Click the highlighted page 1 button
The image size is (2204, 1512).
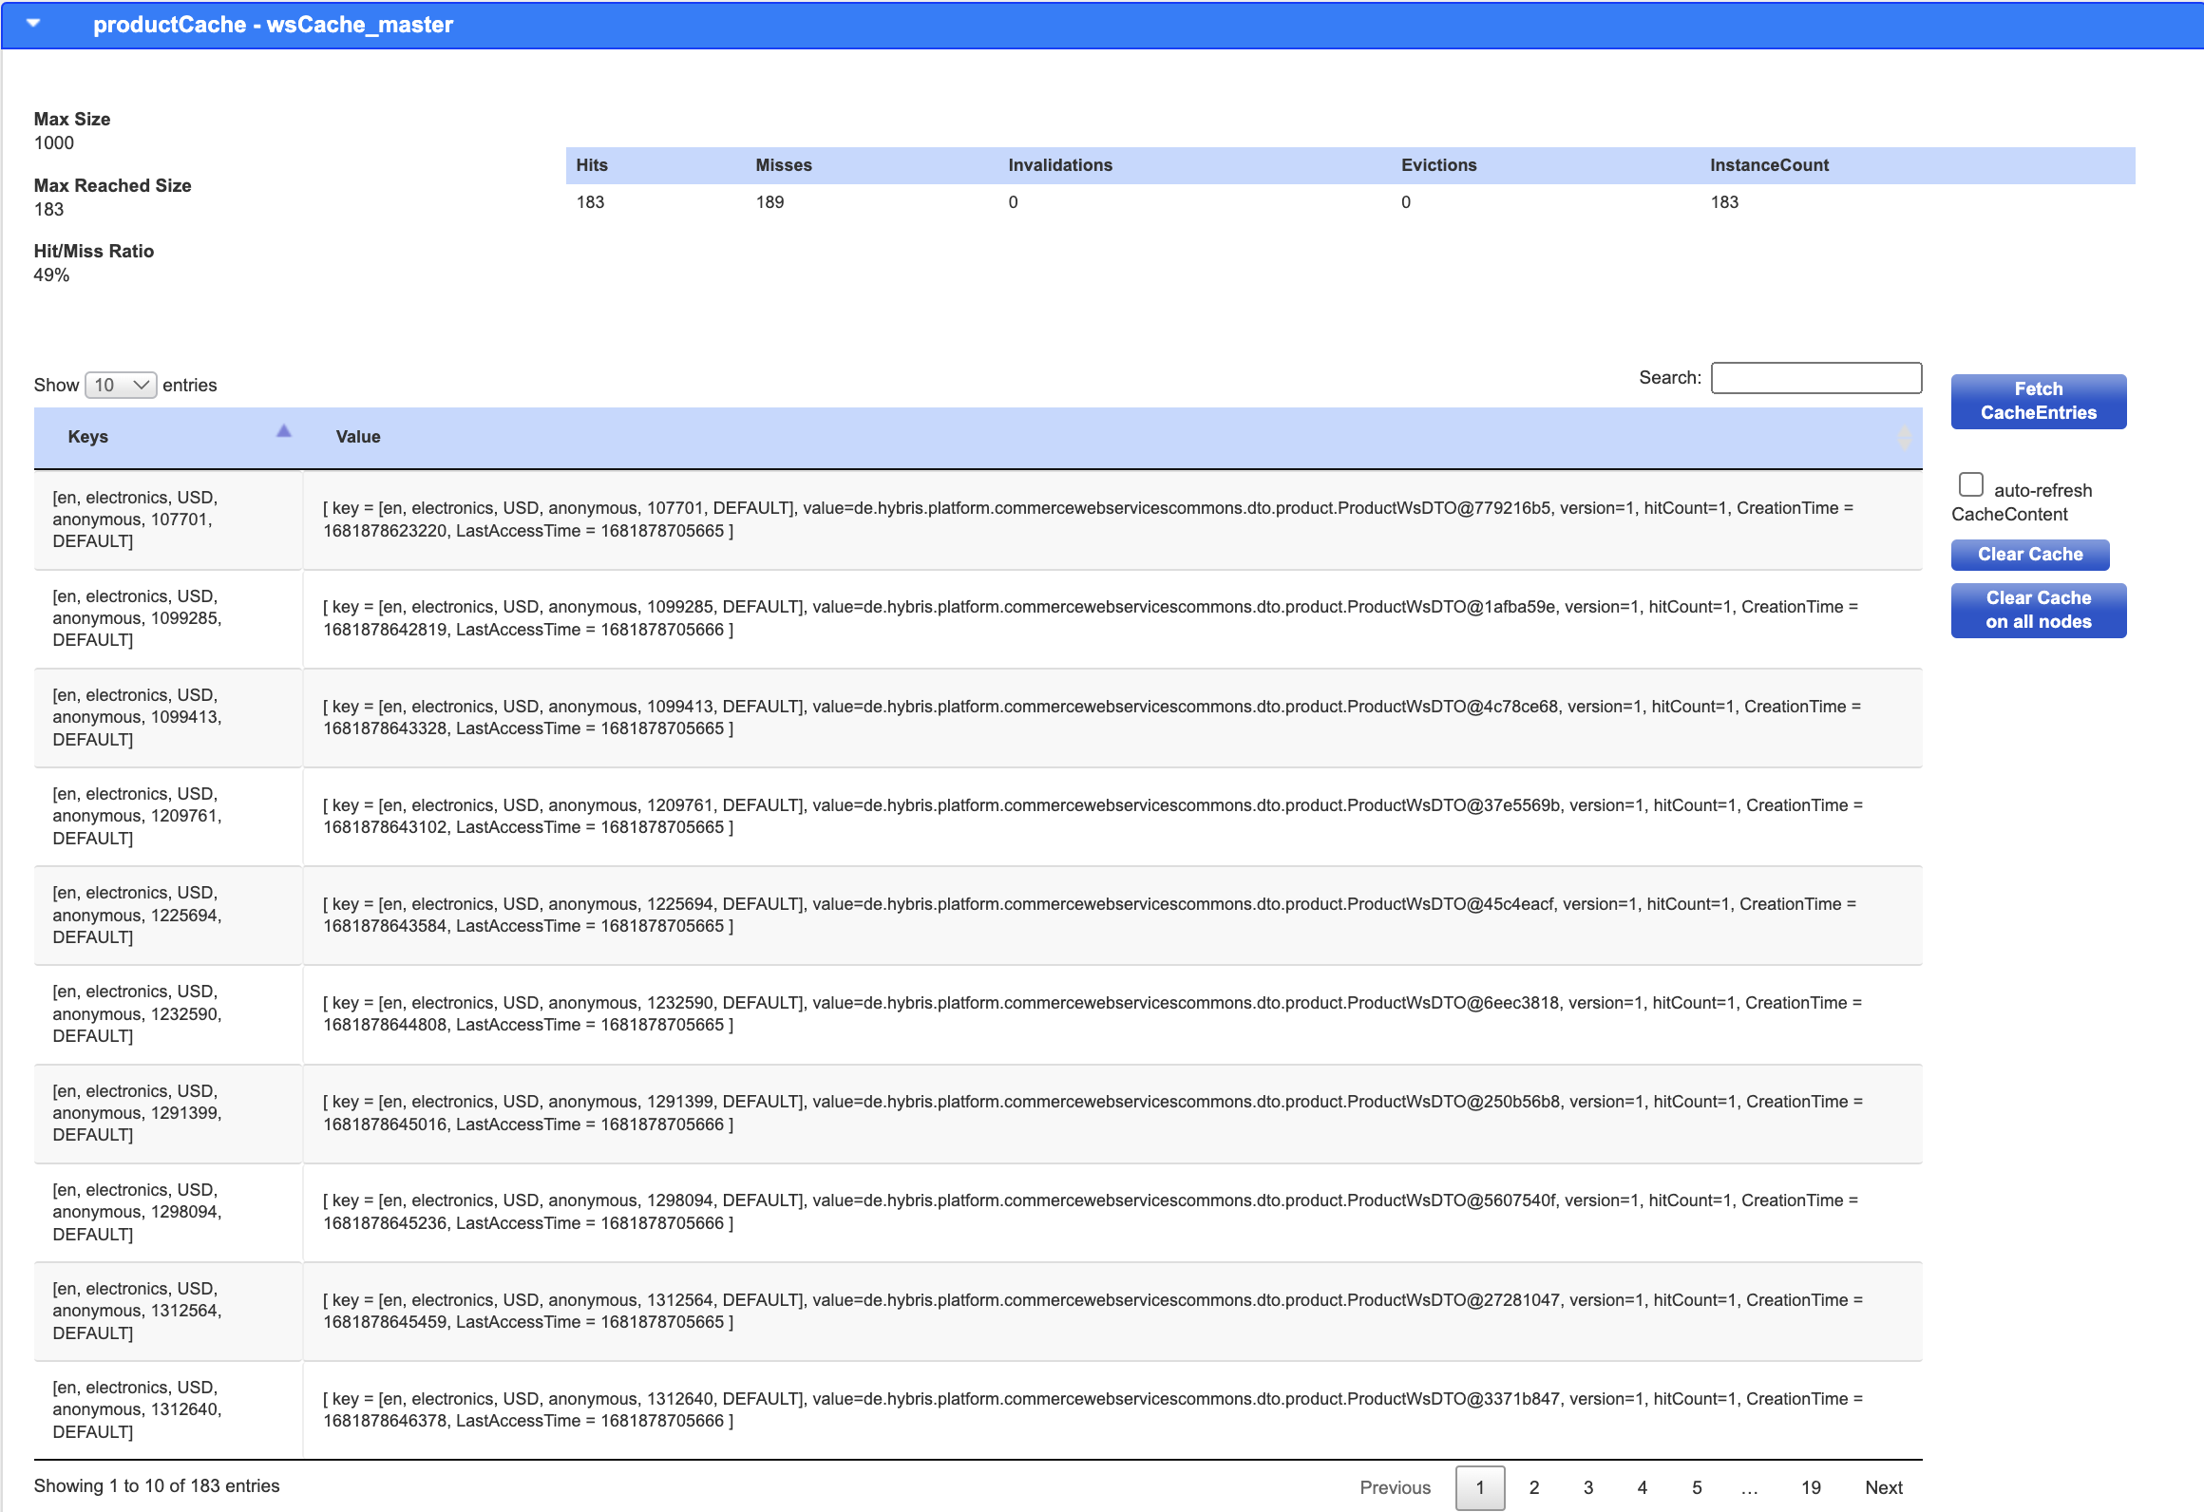[1479, 1487]
